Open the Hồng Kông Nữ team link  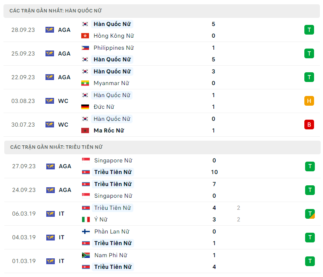[x=113, y=36]
